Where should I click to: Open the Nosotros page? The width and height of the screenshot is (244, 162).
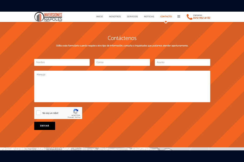coord(115,16)
